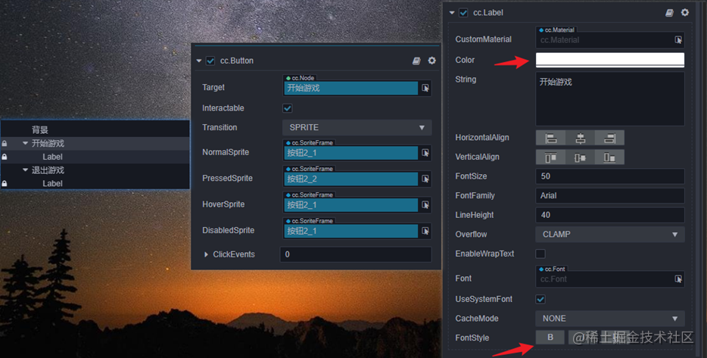Toggle lock on Label under 退出游戏
This screenshot has width=707, height=358.
coord(5,183)
